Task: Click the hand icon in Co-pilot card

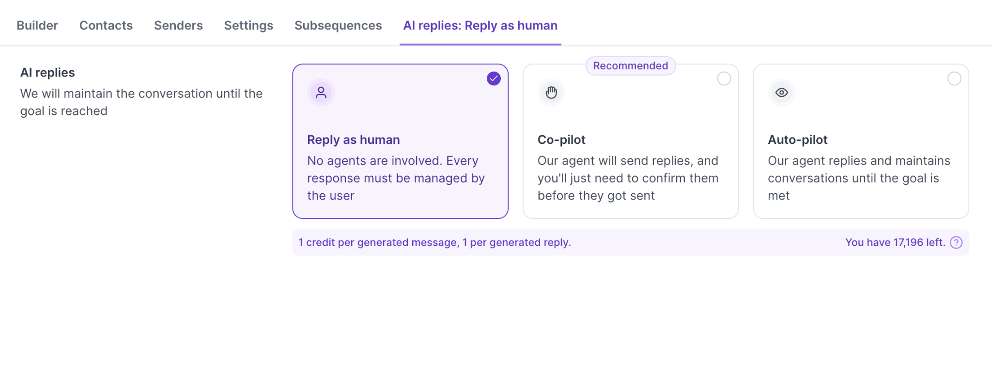Action: [x=551, y=93]
